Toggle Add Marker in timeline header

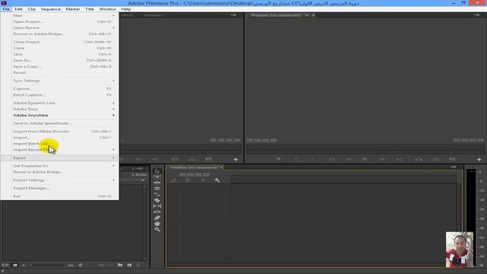tap(203, 180)
